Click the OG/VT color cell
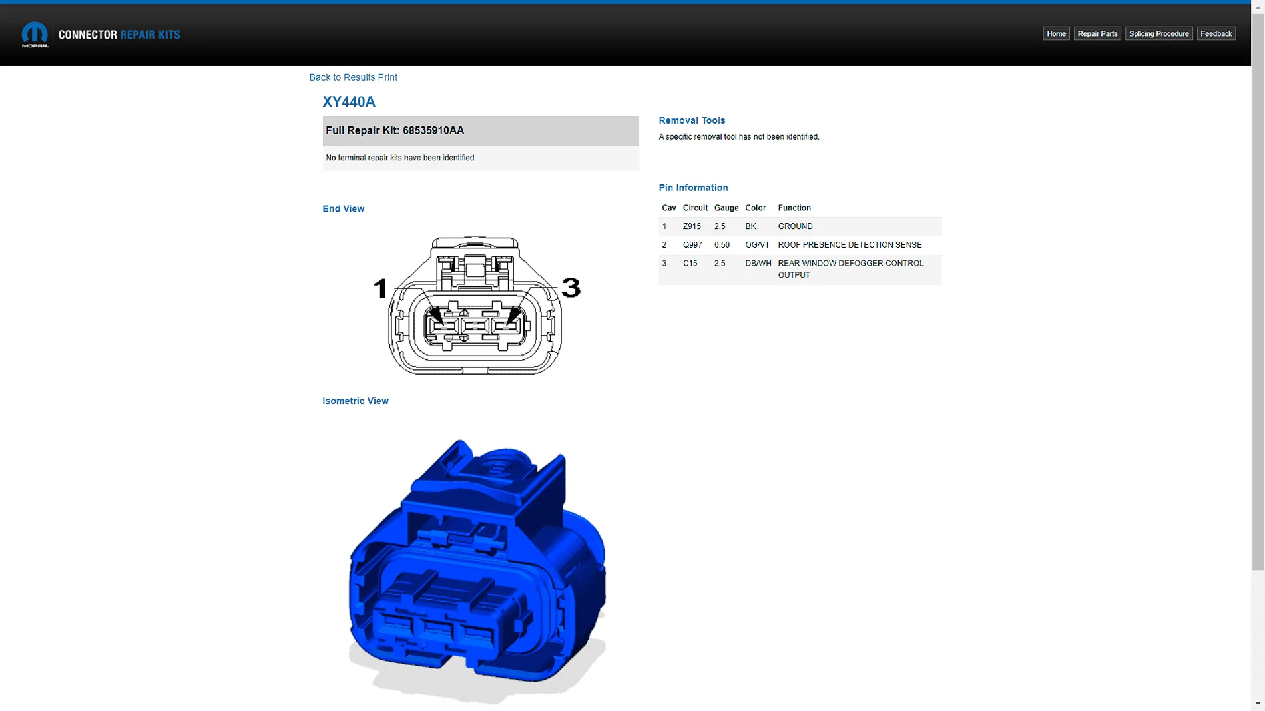Screen dimensions: 1265x711 [757, 246]
